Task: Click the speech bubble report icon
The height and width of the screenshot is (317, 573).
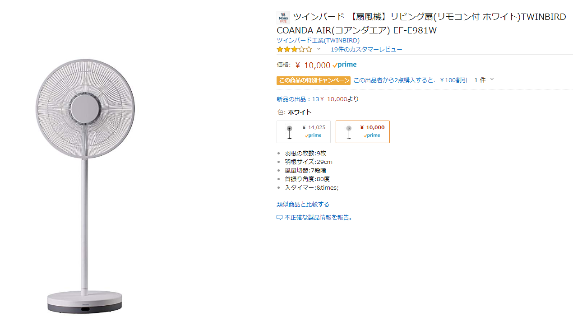Action: click(279, 218)
